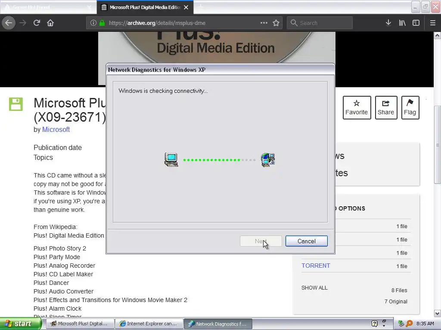Click the vertical scrollbar thumb
Image resolution: width=441 pixels, height=330 pixels.
tap(437, 145)
